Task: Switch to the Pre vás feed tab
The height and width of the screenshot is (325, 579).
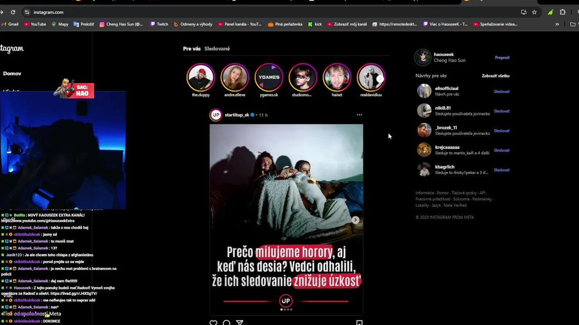Action: click(192, 49)
